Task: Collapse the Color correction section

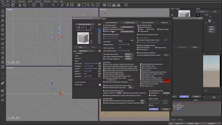Action: (x=75, y=82)
